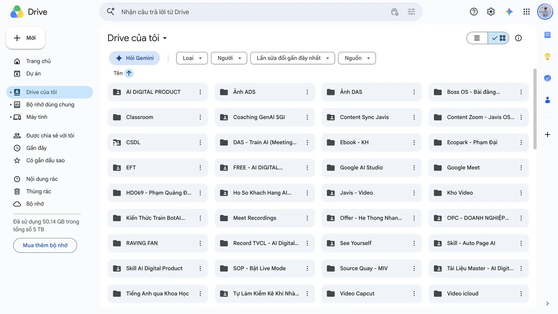Hide the side panel chevron
This screenshot has width=558, height=314.
point(548,304)
